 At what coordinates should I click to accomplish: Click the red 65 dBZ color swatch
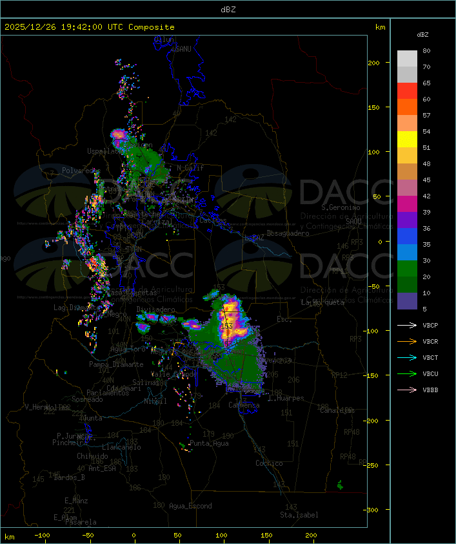click(x=407, y=91)
